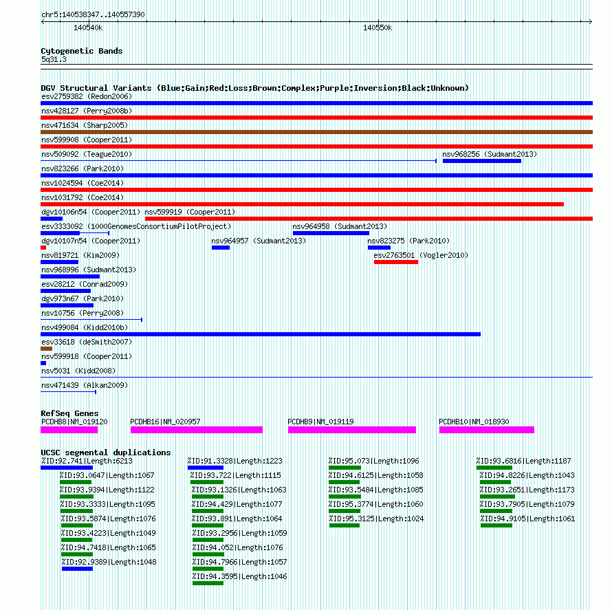This screenshot has width=612, height=610.
Task: Click the brown nsv471634 (Sharp2005) complex variant bar
Action: (x=316, y=132)
